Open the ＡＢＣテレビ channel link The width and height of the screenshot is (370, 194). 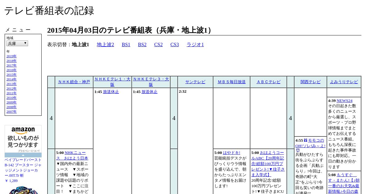click(269, 82)
